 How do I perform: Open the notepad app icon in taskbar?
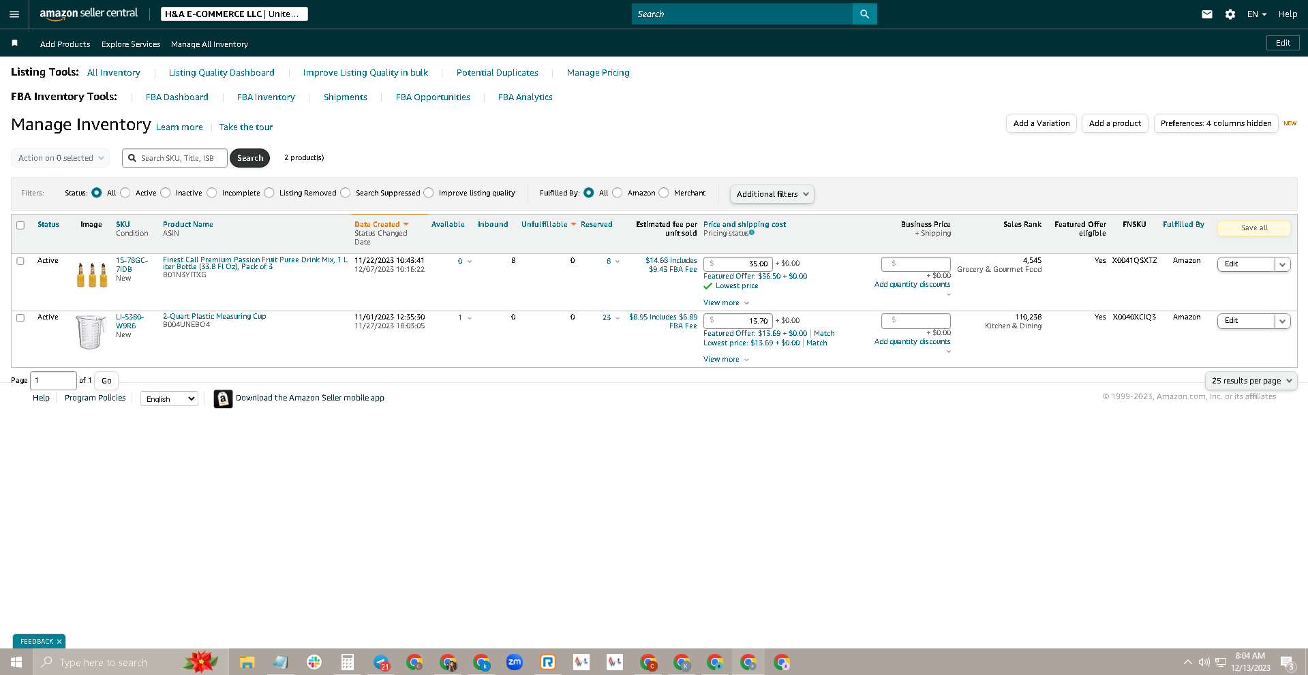coord(281,662)
